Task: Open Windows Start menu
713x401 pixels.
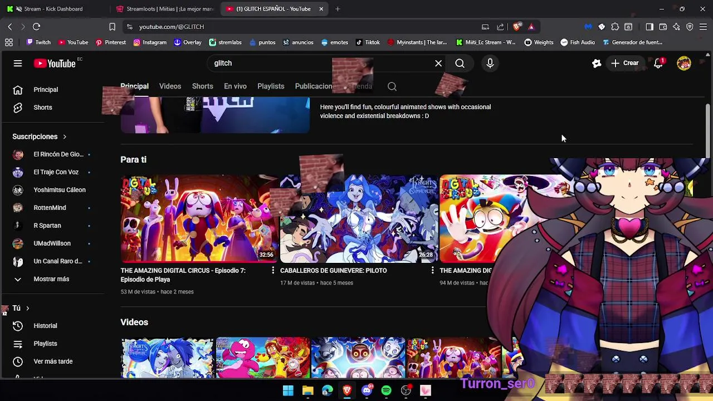Action: pyautogui.click(x=288, y=390)
